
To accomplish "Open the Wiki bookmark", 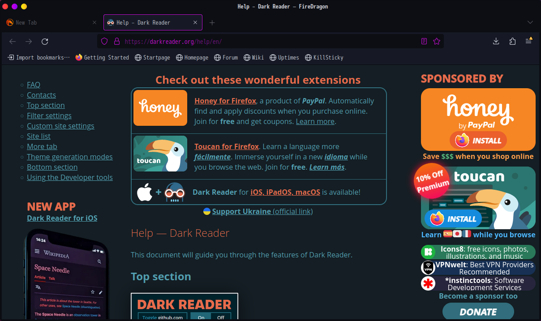I will point(254,57).
